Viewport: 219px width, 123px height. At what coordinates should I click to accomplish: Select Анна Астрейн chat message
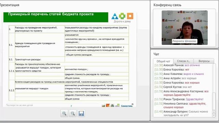pos(176,78)
